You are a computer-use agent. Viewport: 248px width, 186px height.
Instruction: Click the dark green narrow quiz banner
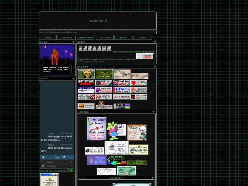click(x=137, y=163)
